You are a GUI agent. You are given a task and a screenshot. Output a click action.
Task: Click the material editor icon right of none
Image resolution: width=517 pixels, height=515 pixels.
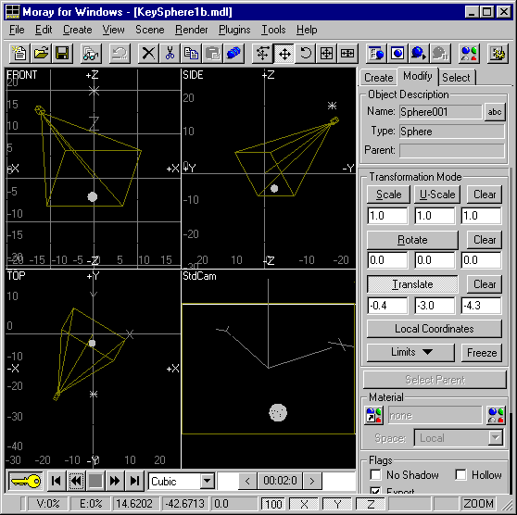[x=496, y=415]
